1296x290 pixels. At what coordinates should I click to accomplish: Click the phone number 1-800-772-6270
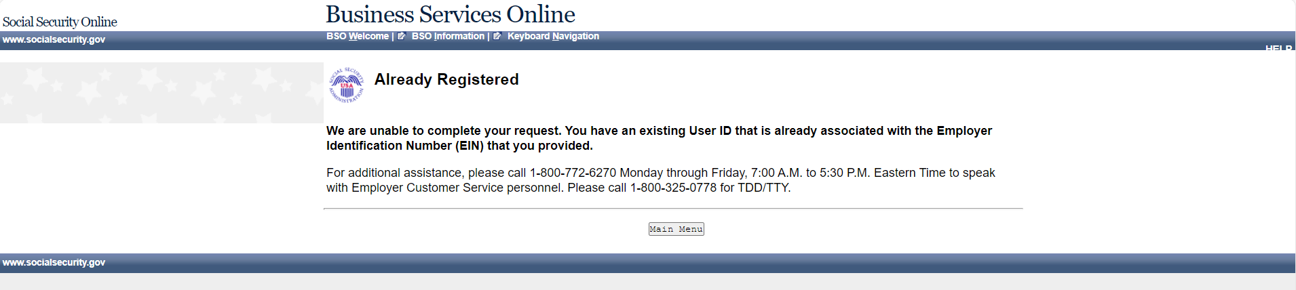tap(573, 173)
